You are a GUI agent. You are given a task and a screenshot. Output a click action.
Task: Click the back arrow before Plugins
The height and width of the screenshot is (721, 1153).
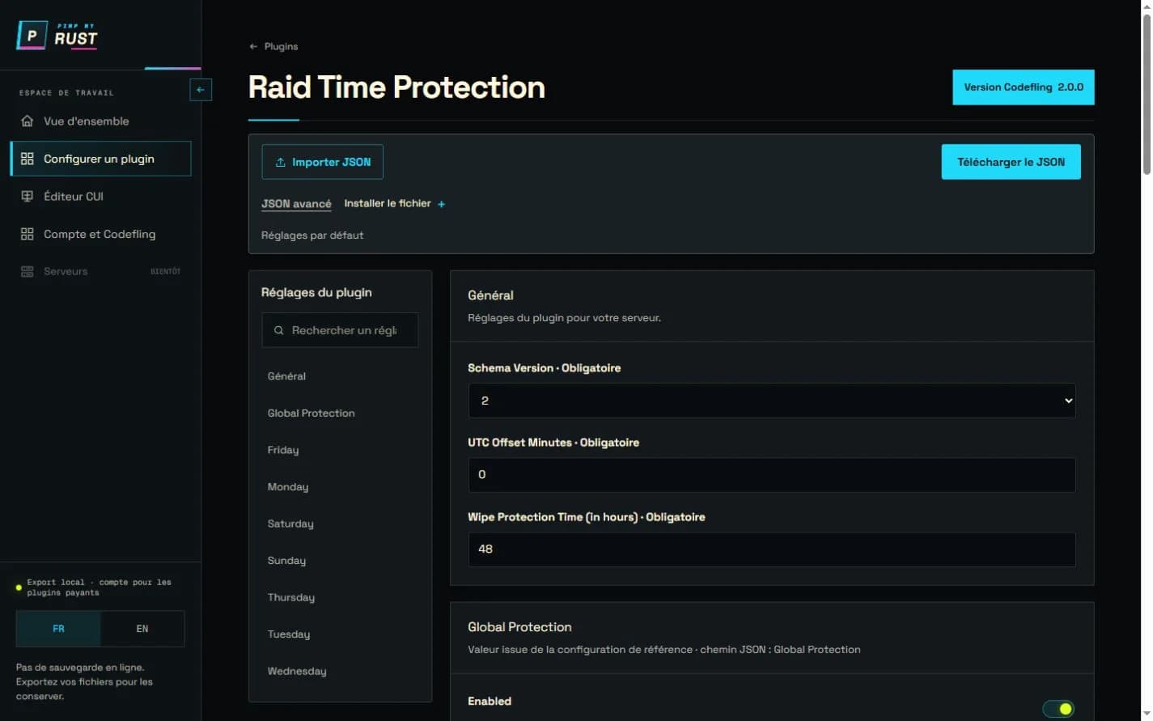coord(253,47)
